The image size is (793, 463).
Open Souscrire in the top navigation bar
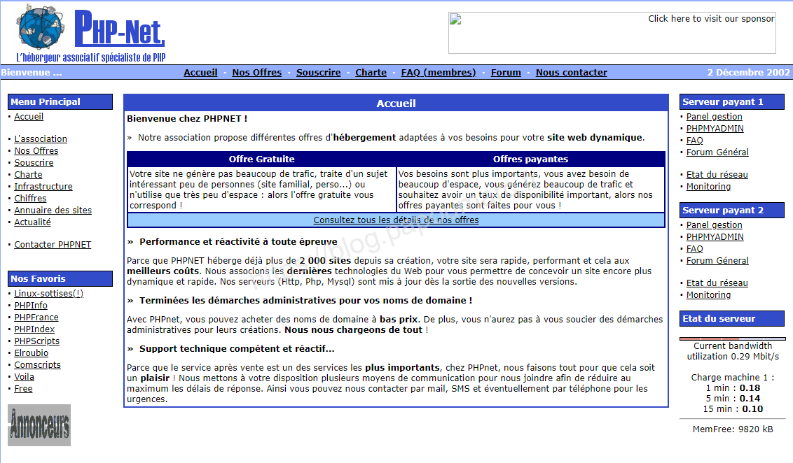[318, 72]
